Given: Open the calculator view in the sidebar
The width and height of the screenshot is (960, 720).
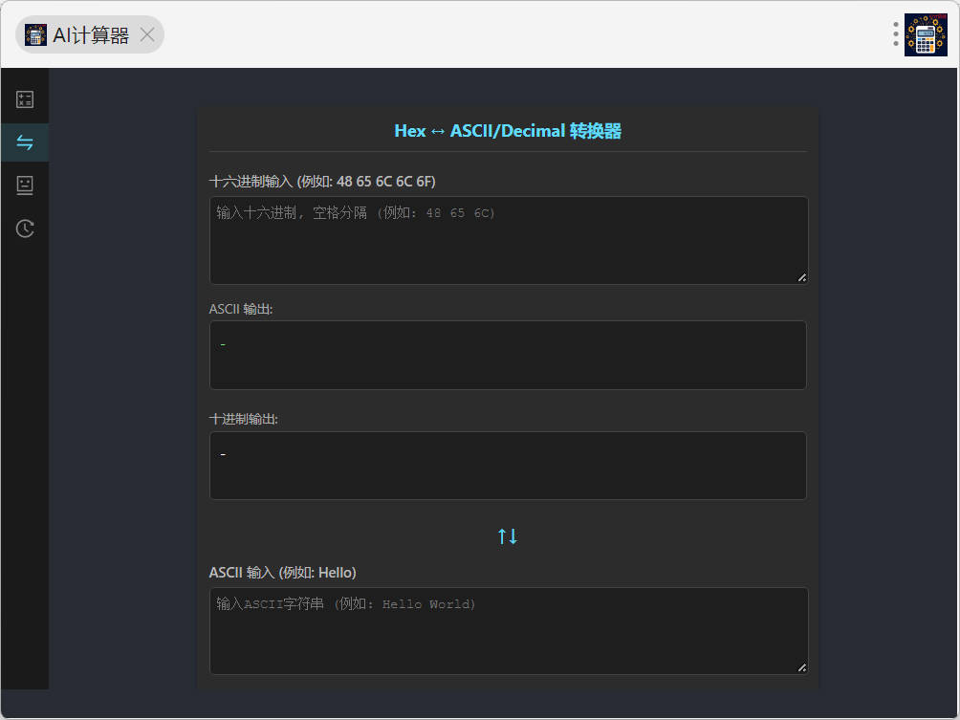Looking at the screenshot, I should coord(25,99).
